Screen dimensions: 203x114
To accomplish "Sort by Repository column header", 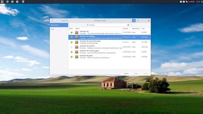I will tap(136, 28).
